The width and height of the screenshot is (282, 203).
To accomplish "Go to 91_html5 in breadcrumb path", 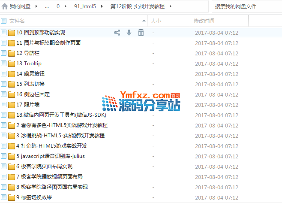I will tap(85, 6).
